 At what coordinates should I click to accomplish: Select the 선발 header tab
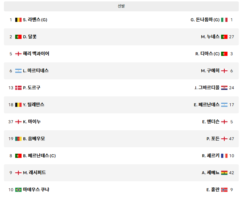click(x=121, y=6)
